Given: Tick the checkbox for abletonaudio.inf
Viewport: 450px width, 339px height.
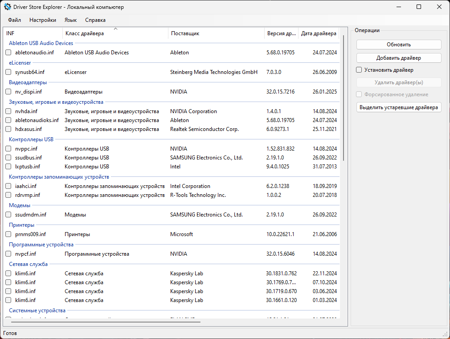Looking at the screenshot, I should (8, 53).
